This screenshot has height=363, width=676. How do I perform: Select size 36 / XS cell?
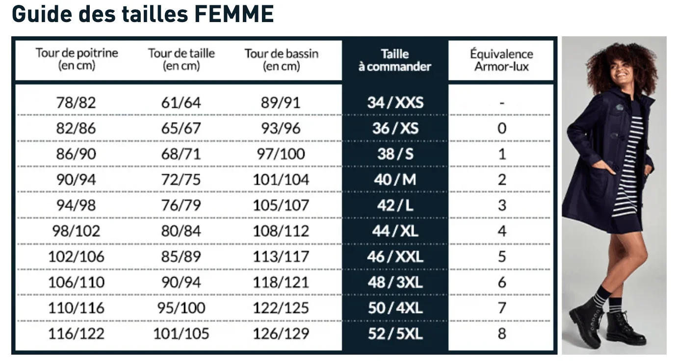coord(395,128)
